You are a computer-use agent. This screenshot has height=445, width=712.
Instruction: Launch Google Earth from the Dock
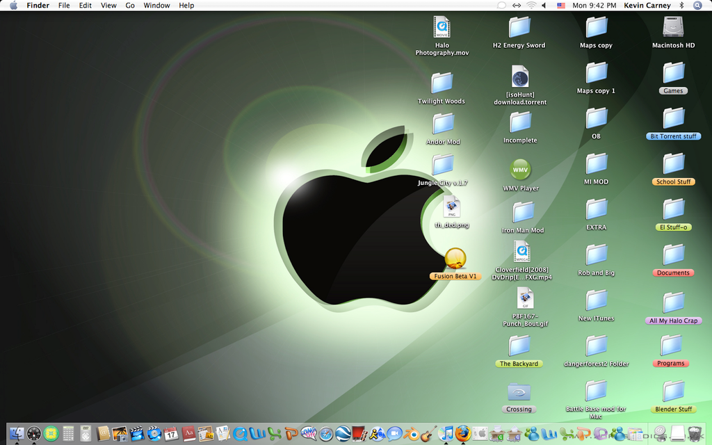[343, 434]
